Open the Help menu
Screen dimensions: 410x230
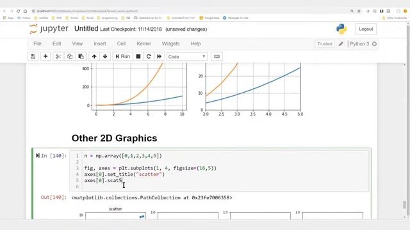[195, 44]
